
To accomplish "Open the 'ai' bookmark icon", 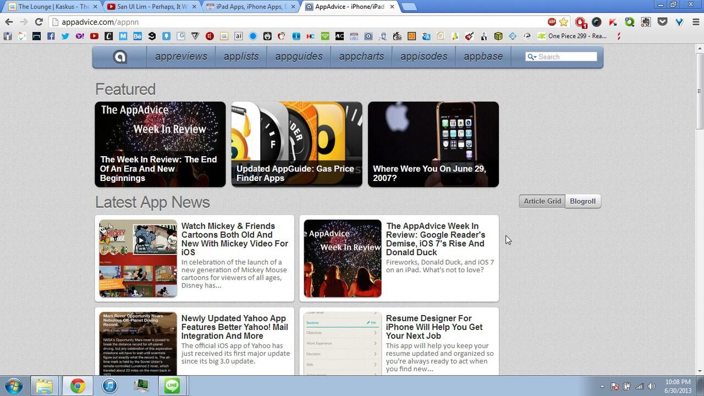I will click(x=238, y=36).
